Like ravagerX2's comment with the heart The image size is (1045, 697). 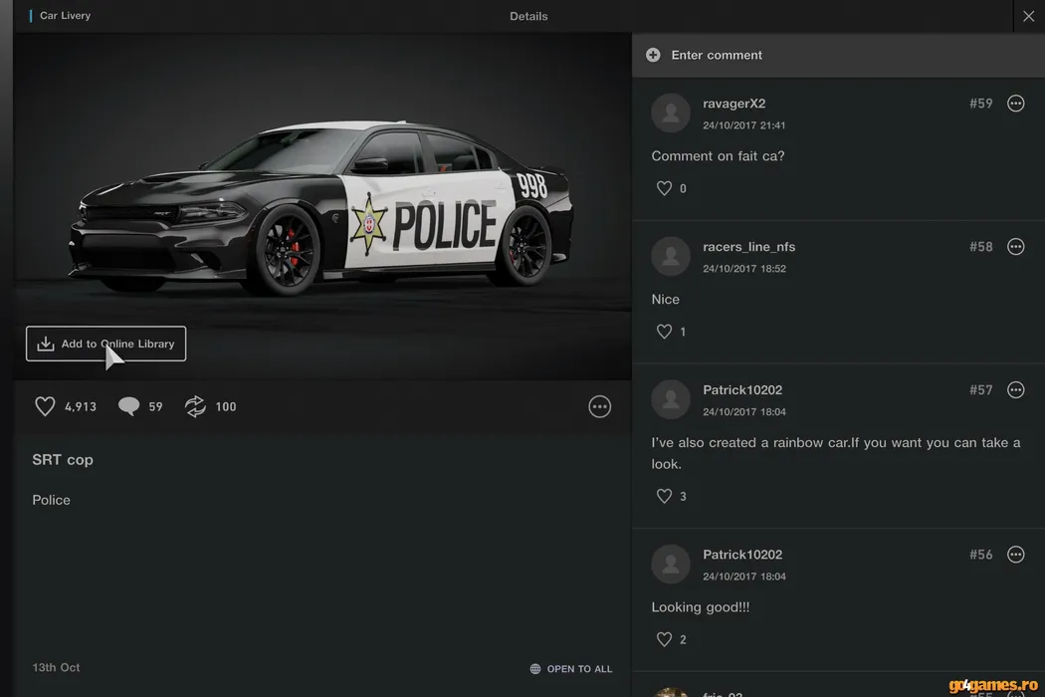[x=664, y=188]
